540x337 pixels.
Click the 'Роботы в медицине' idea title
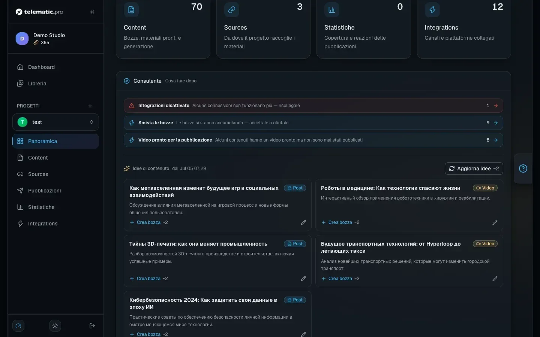tap(390, 188)
